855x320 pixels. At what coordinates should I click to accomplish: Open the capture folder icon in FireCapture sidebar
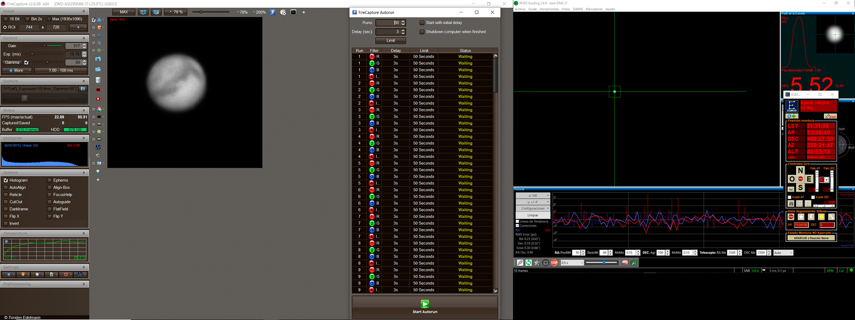click(98, 70)
